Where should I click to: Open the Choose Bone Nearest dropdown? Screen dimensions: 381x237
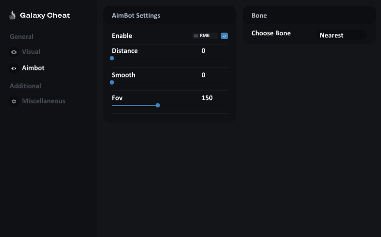[342, 35]
